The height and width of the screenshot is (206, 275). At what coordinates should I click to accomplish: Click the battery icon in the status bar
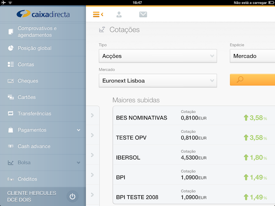(271, 2)
